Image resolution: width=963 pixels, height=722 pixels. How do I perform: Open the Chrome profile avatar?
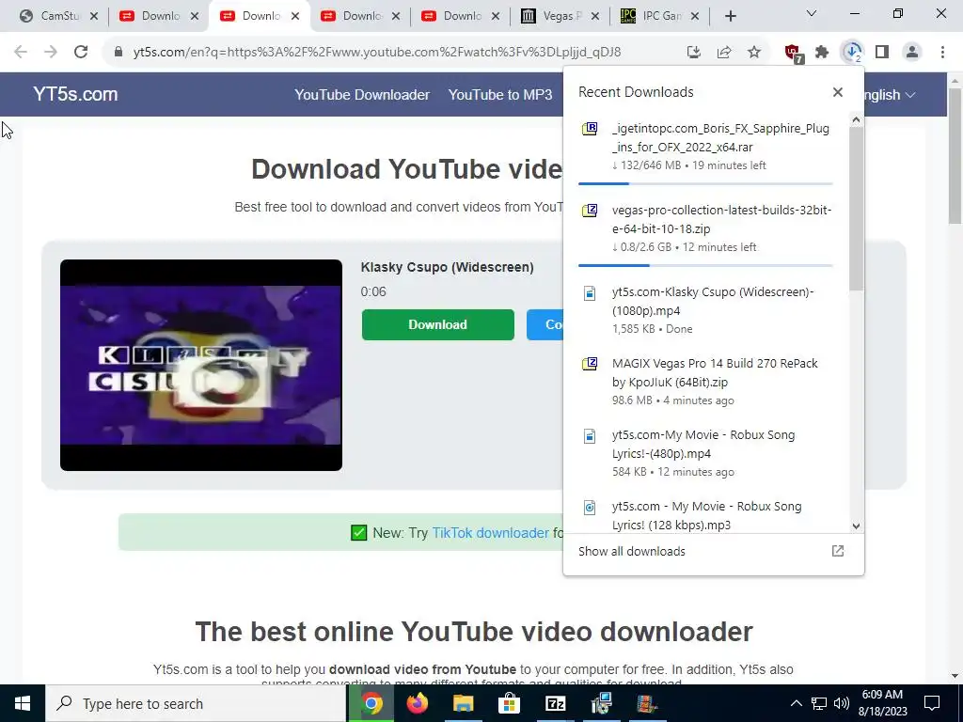pos(912,53)
